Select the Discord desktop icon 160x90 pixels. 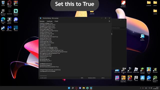(16, 20)
